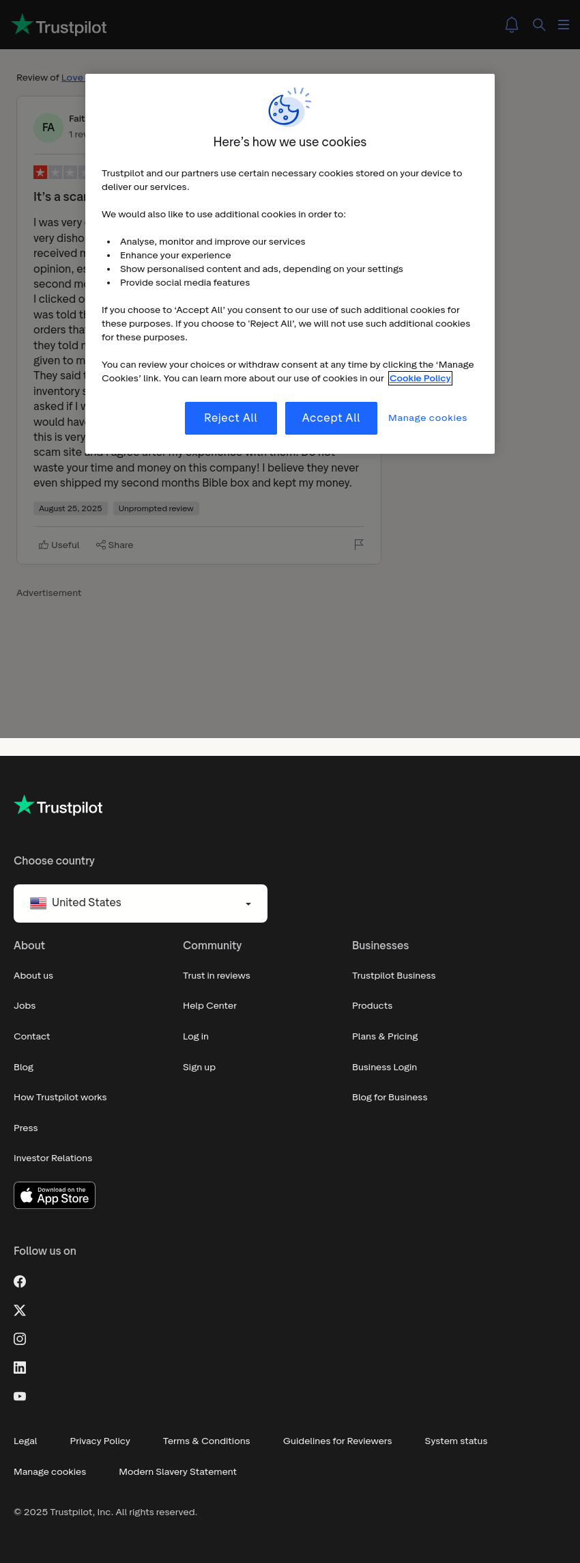Expand the United States country dropdown
The image size is (580, 1563).
(x=141, y=903)
